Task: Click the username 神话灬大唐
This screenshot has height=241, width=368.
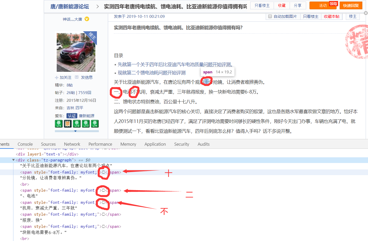Action: [x=72, y=19]
